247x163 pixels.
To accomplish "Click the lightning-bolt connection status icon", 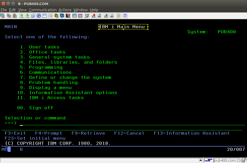I will pyautogui.click(x=208, y=160).
